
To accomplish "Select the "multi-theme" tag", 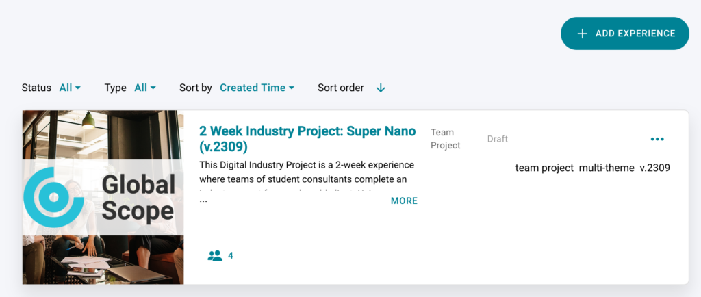I will (x=607, y=168).
